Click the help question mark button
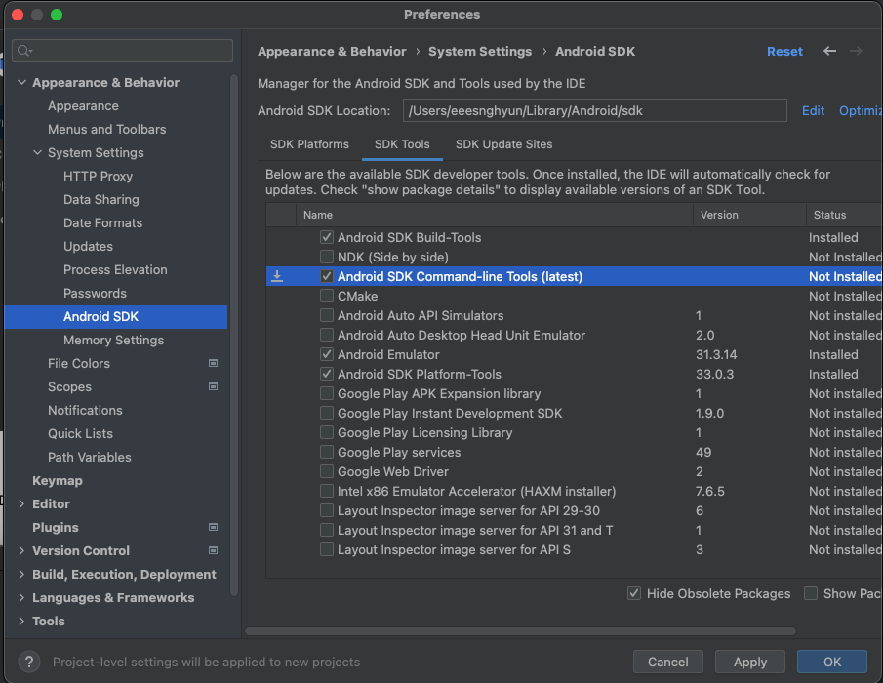 click(29, 662)
